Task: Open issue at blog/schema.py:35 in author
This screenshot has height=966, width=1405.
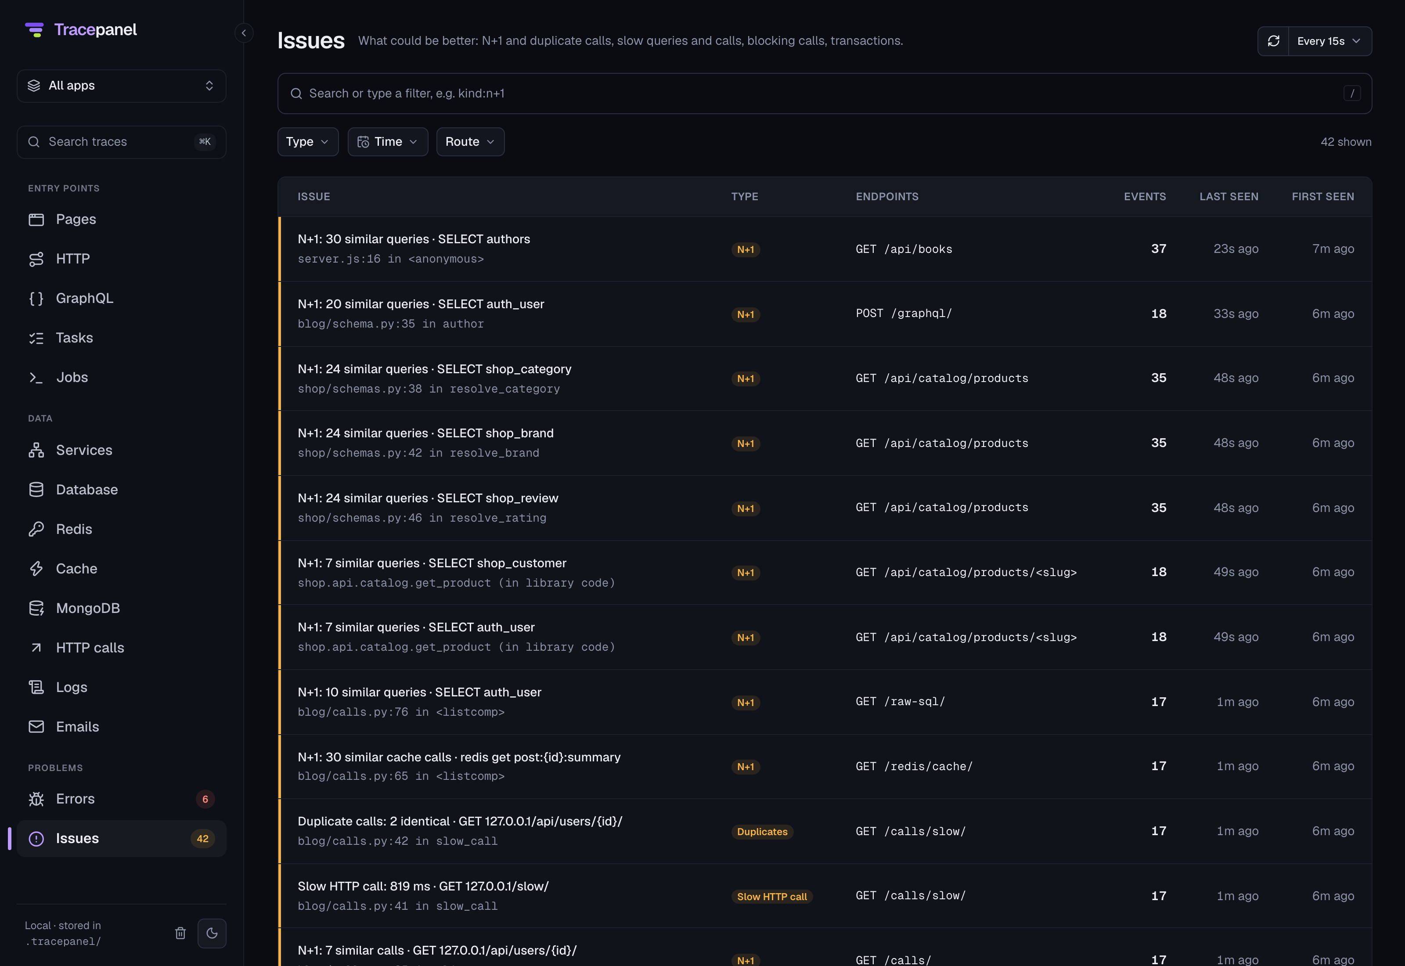Action: coord(825,314)
